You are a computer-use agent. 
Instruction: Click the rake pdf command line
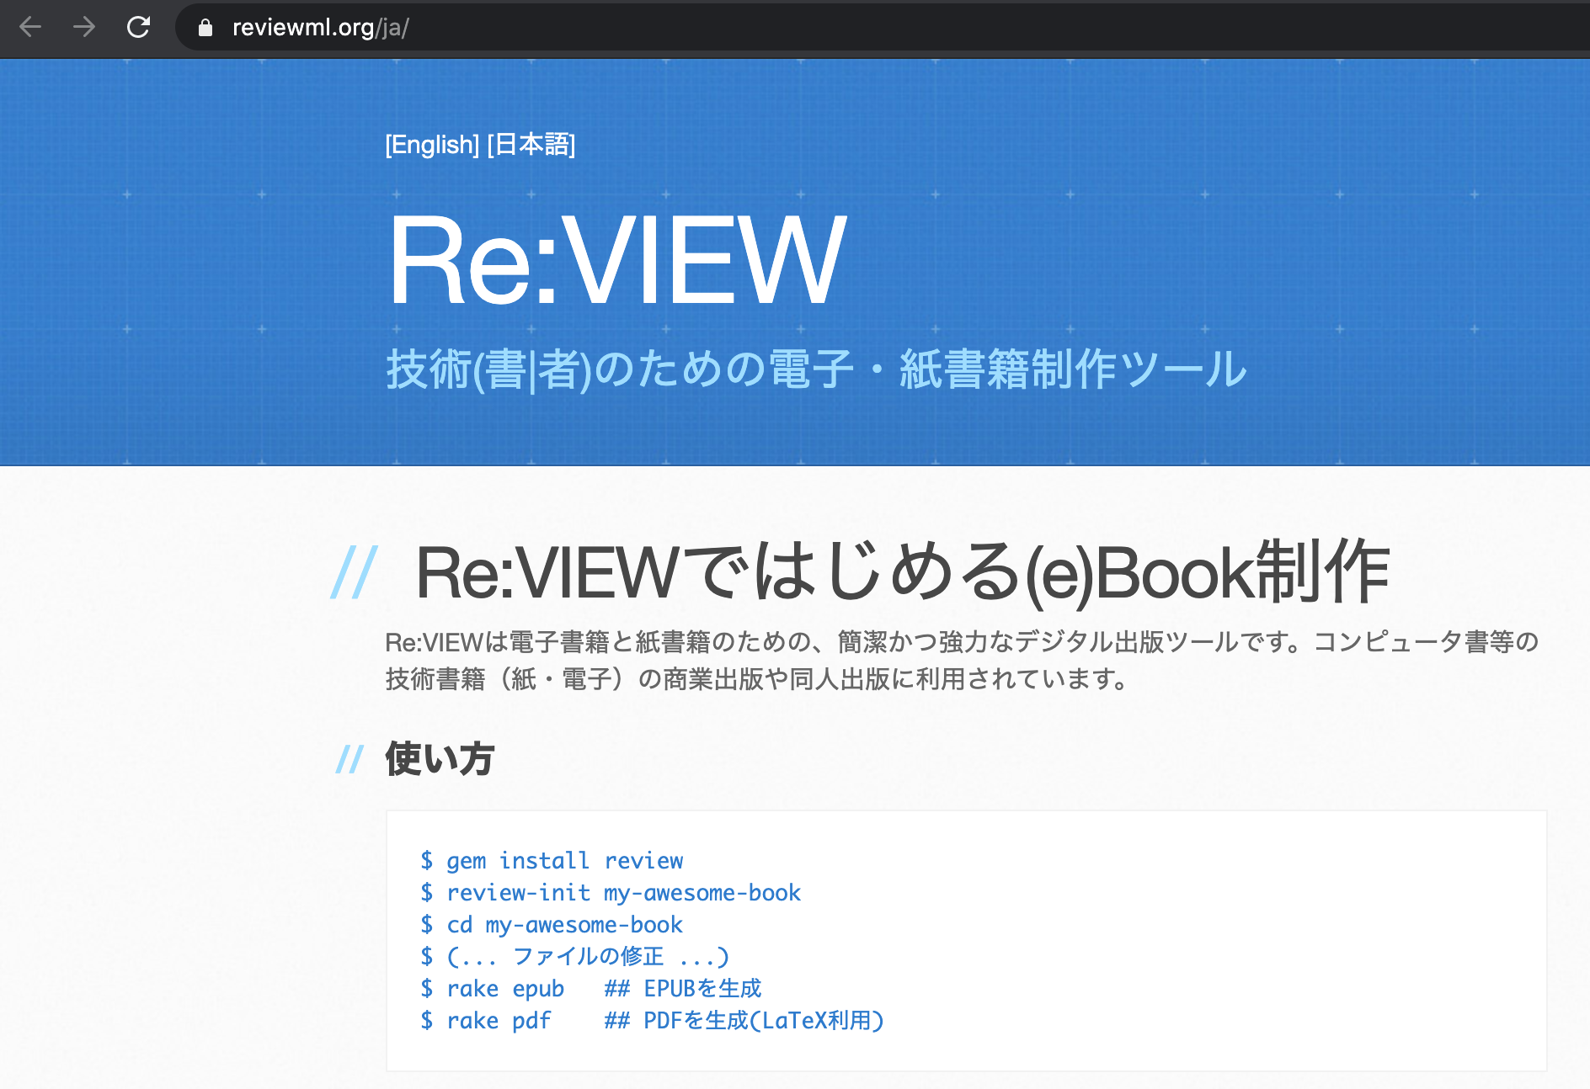[652, 1020]
